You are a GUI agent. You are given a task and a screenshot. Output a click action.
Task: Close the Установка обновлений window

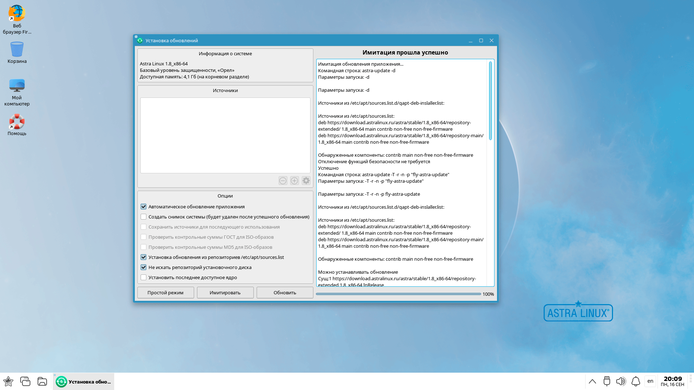click(492, 40)
